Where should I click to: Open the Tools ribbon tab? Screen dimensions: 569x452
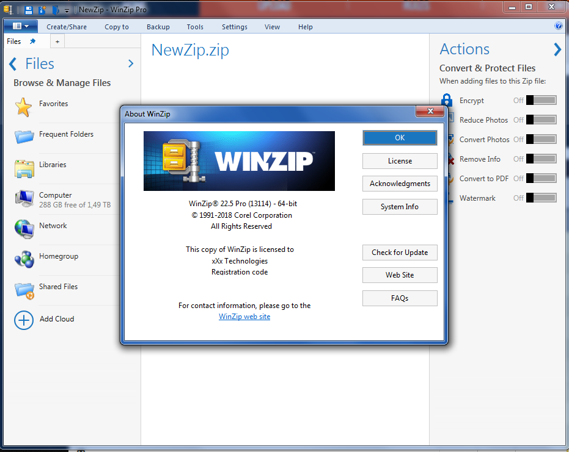coord(195,27)
